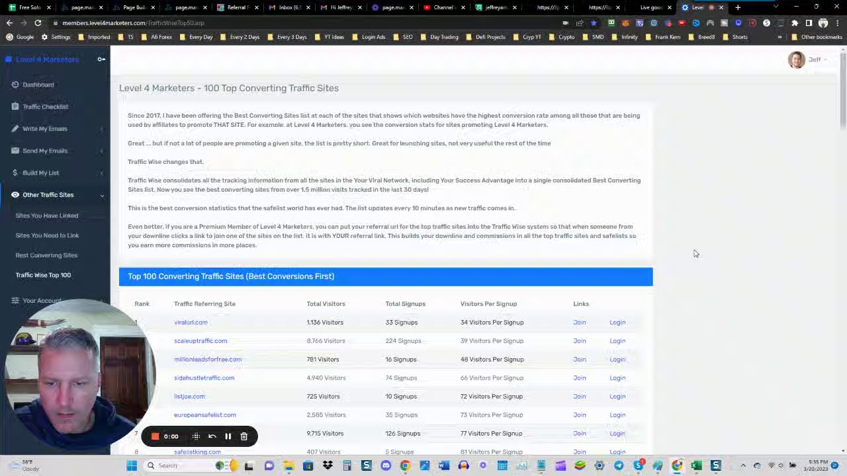Show hidden system tray icons
This screenshot has width=847, height=476.
click(x=743, y=466)
